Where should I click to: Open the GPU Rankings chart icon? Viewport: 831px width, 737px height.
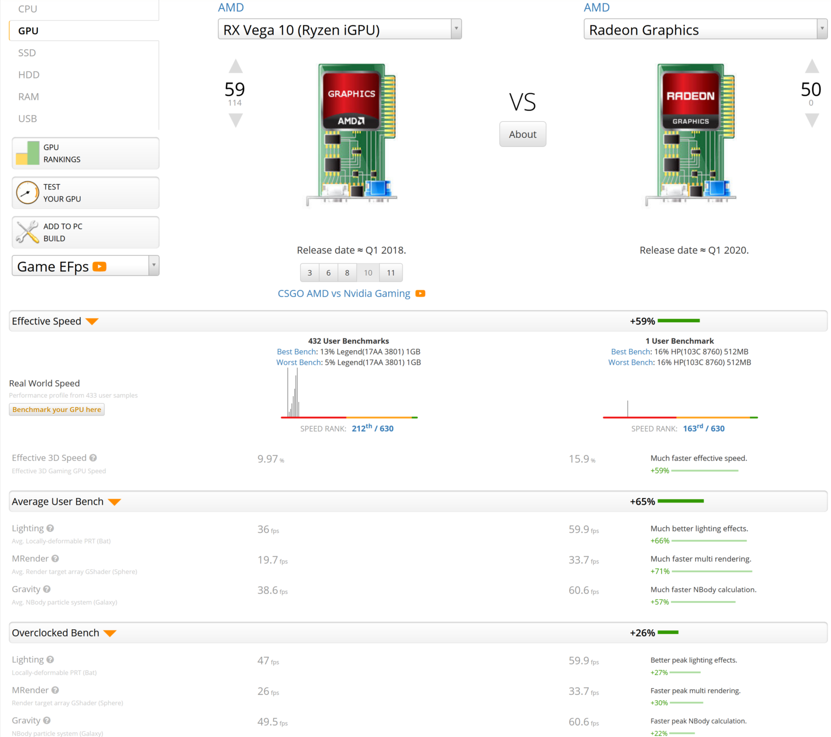(x=28, y=153)
